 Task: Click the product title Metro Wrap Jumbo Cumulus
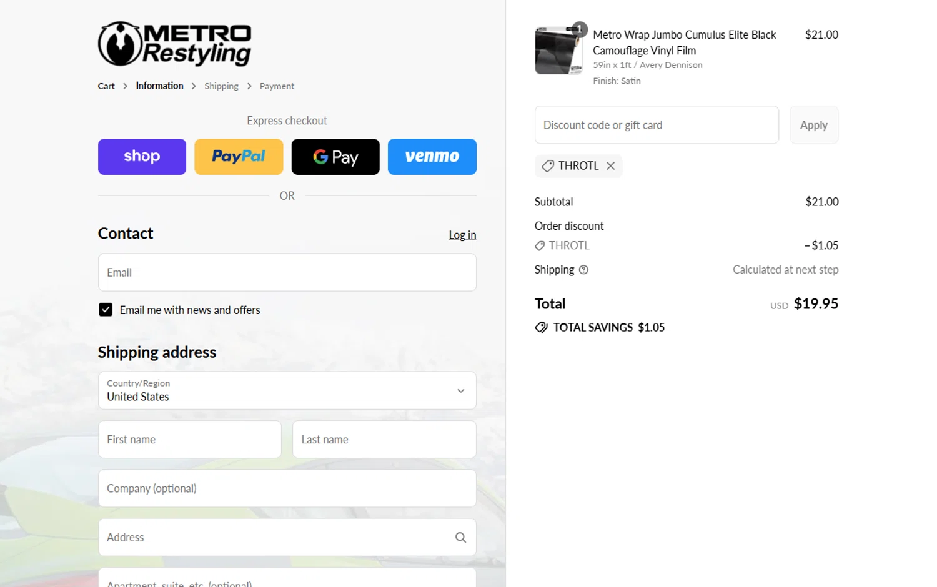pos(684,42)
